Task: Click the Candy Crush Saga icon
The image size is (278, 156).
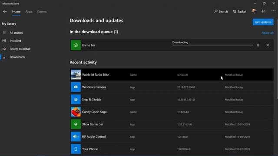Action: (76, 112)
